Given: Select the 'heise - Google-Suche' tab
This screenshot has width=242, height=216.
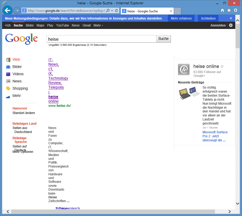Looking at the screenshot, I should click(x=147, y=11).
